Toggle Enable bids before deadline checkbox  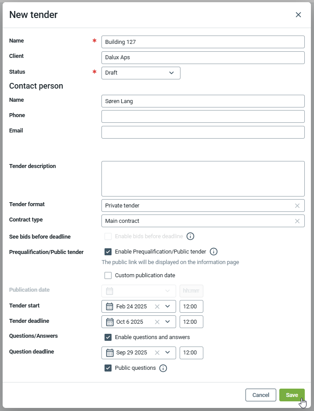click(x=108, y=236)
